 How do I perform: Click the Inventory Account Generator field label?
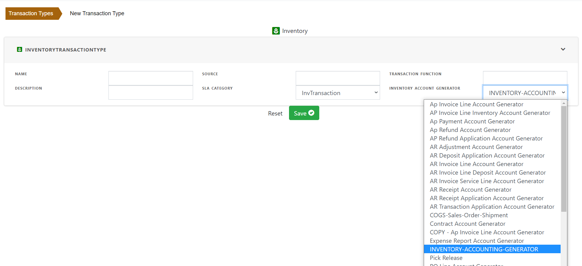(x=425, y=88)
